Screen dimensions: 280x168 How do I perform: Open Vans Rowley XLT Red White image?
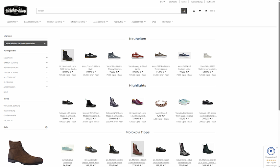(x=138, y=55)
